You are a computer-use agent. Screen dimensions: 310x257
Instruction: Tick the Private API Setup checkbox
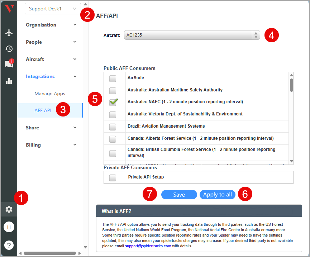pos(113,177)
